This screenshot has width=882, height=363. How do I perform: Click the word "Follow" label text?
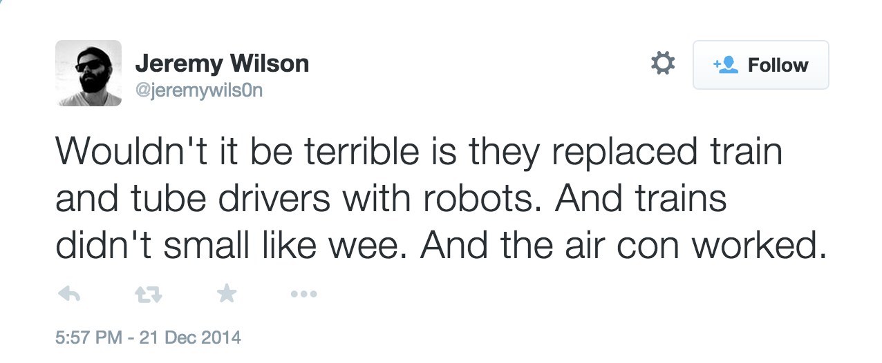tap(778, 65)
